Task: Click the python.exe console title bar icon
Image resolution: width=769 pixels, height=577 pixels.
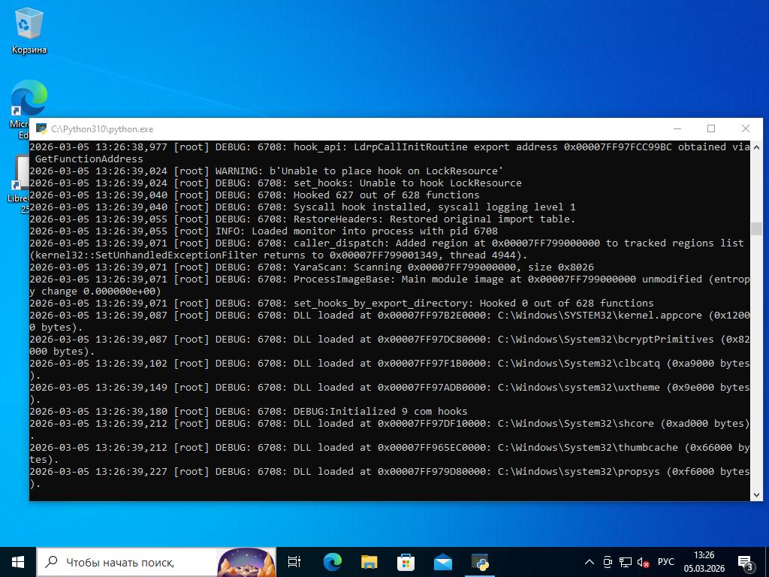Action: pos(41,128)
